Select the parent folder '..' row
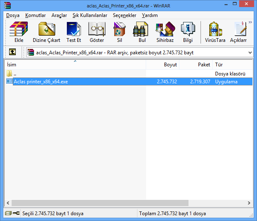The height and width of the screenshot is (221, 257). [x=129, y=74]
